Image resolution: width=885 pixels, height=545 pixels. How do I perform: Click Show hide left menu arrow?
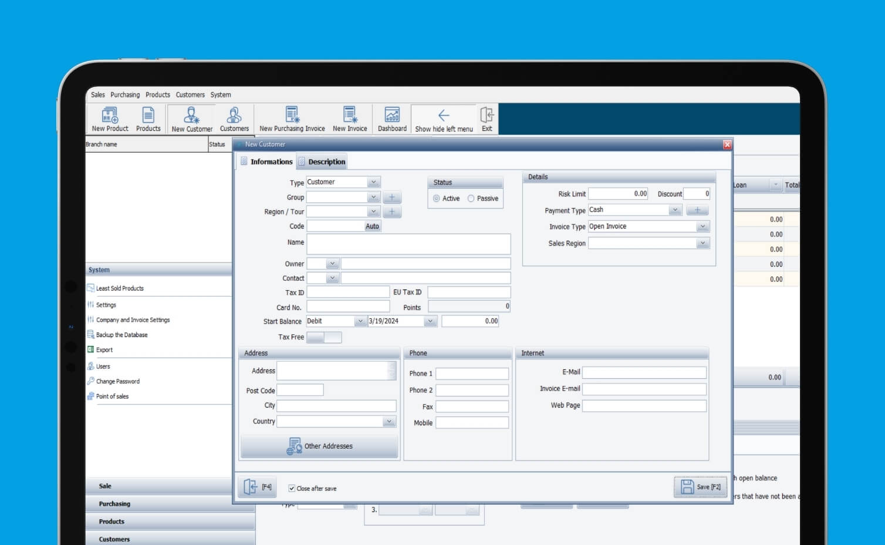click(444, 119)
